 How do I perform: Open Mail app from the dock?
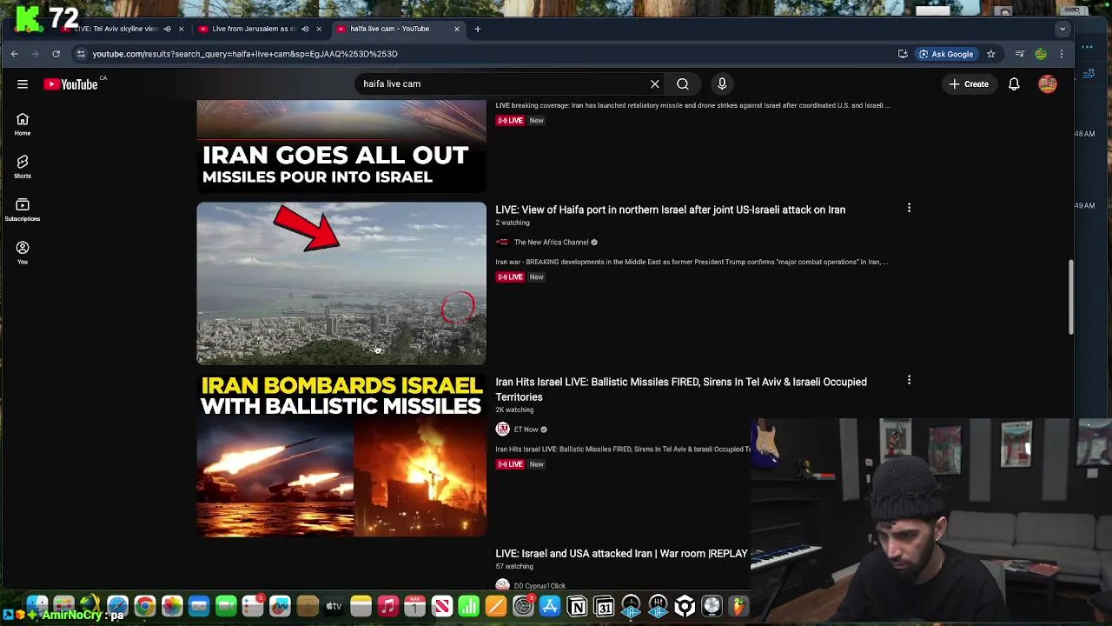(199, 606)
